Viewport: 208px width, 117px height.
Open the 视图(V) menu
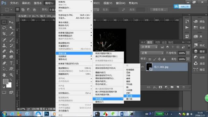click(108, 3)
